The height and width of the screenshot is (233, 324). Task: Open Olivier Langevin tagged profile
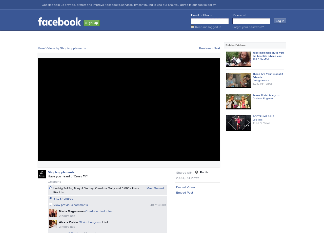pyautogui.click(x=90, y=222)
